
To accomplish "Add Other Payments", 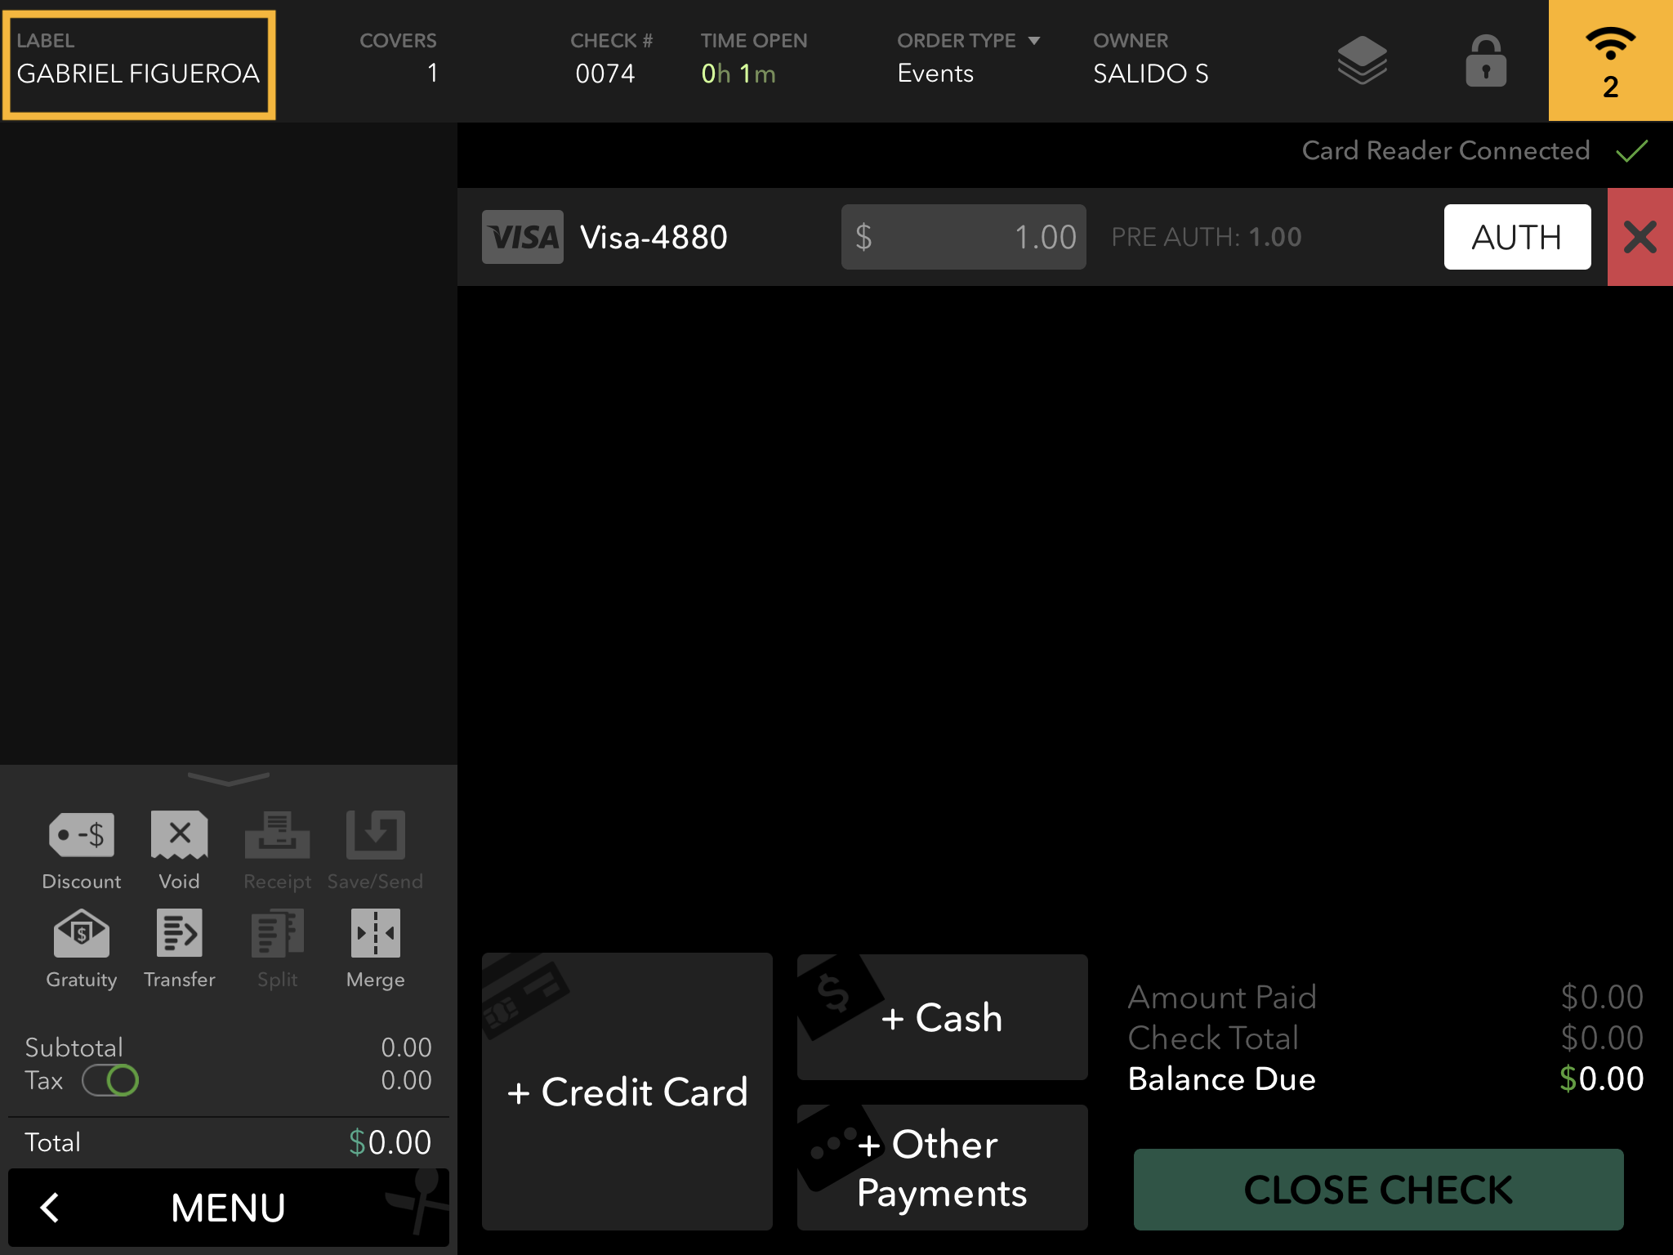I will (943, 1168).
